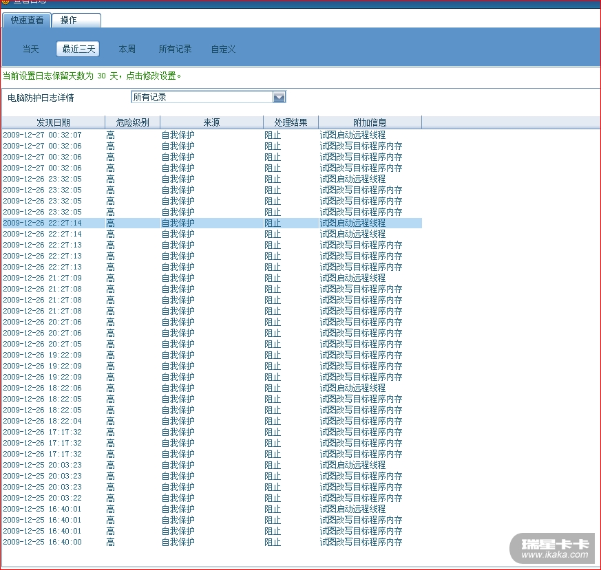Screen dimensions: 601x570
Task: Click the app icon in the title bar
Action: pos(6,2)
